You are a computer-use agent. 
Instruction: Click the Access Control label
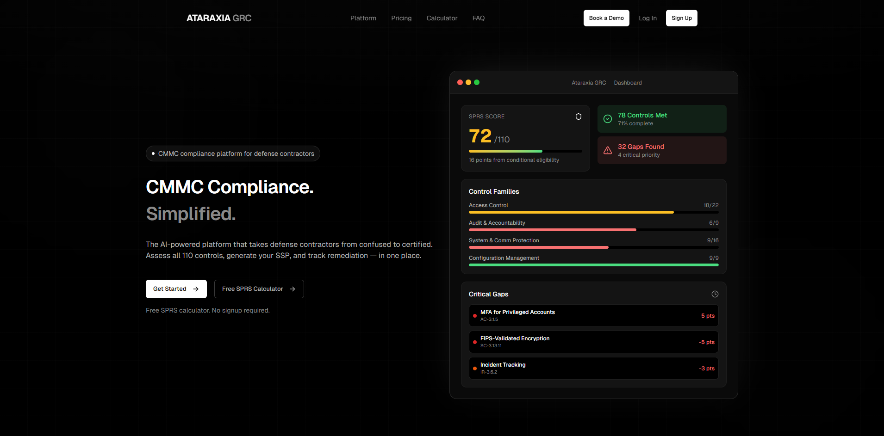tap(488, 205)
